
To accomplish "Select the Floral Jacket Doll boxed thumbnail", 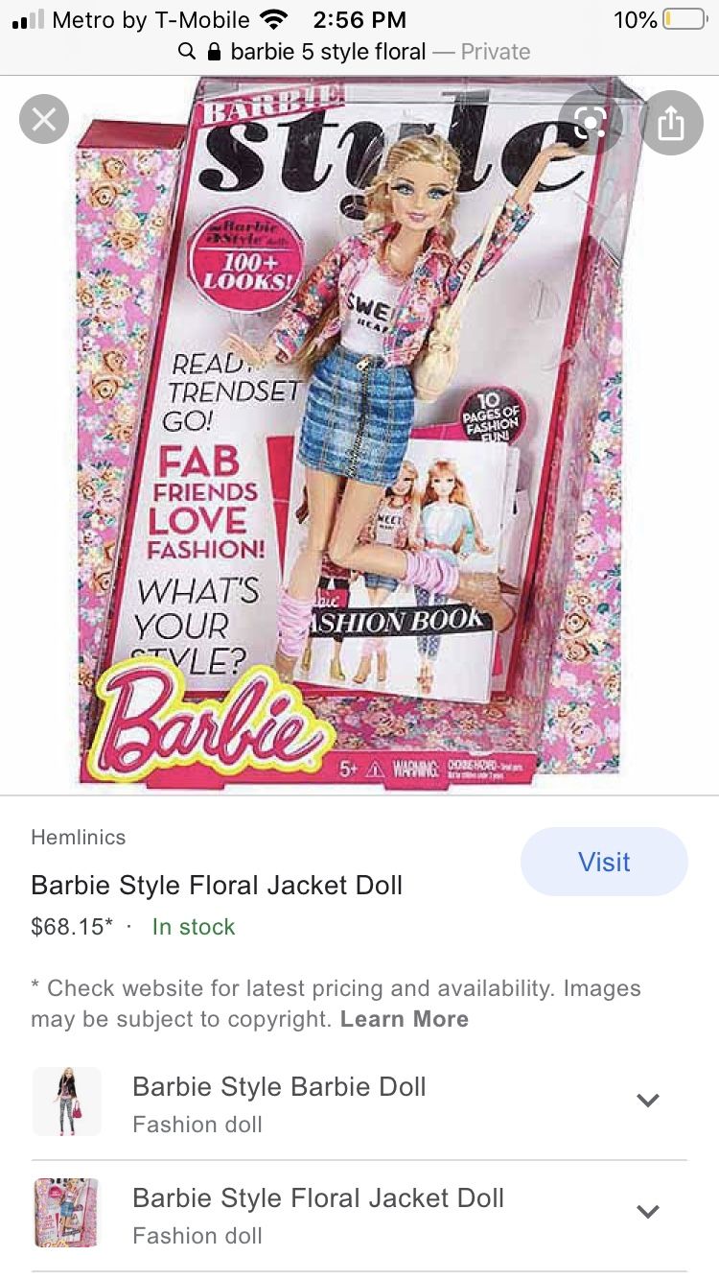I will tap(67, 1213).
